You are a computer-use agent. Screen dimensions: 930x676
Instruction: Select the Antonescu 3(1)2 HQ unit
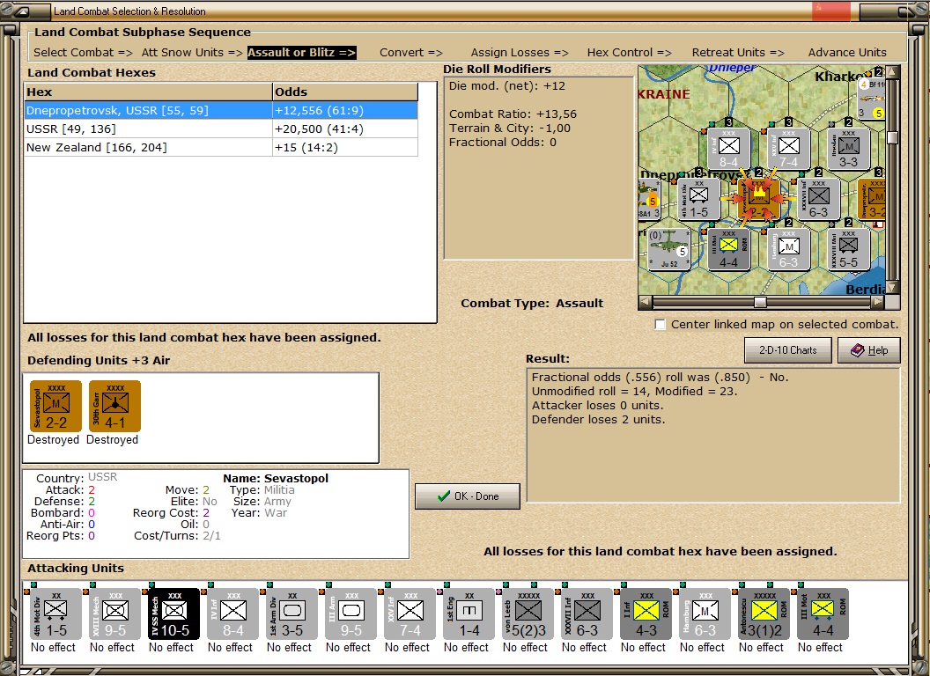click(x=764, y=614)
